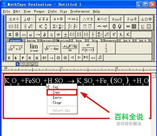
Task: Open lowercase Greek letters palette (λωθ)
Action: 131,19
